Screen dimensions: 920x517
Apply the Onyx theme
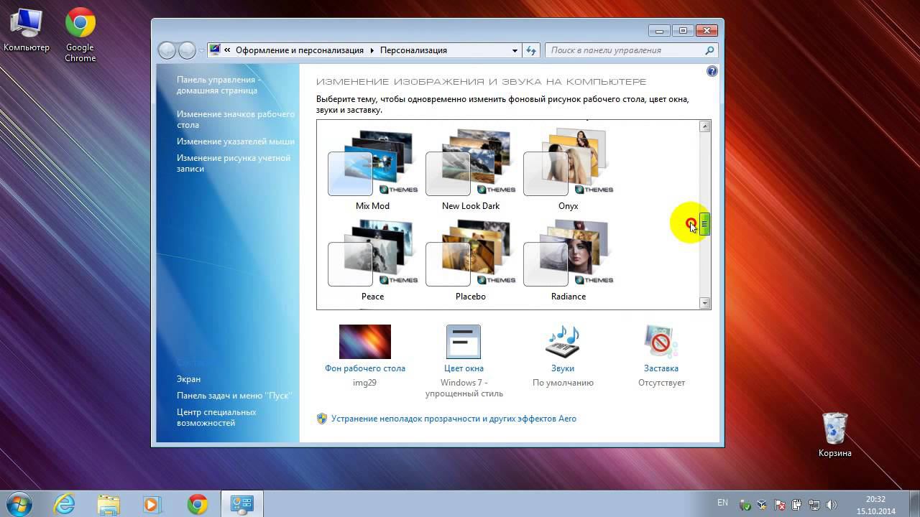568,171
